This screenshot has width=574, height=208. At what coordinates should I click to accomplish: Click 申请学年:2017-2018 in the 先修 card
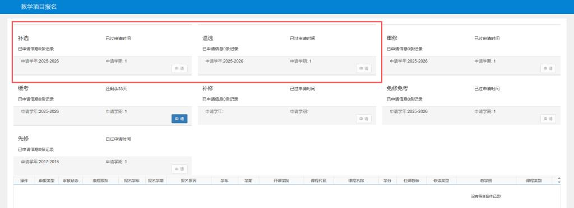click(40, 162)
